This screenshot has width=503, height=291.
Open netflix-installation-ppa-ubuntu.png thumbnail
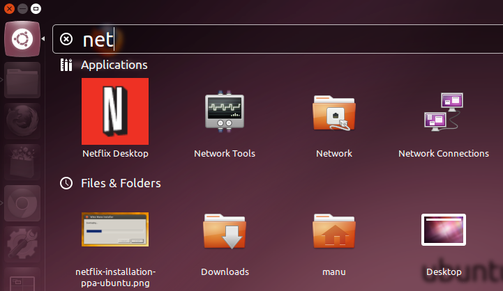(x=115, y=229)
